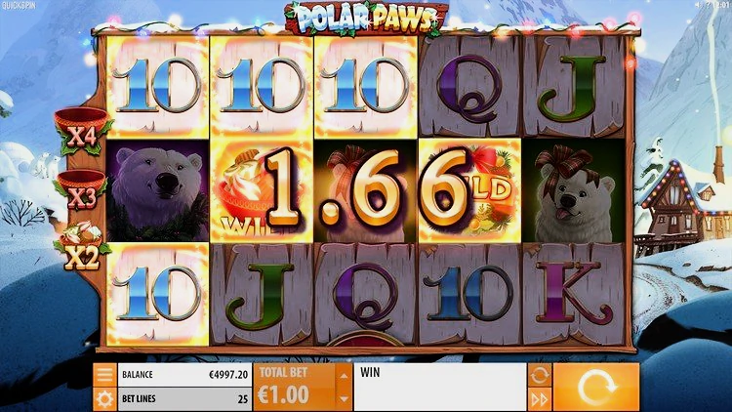Click the Win amount display box

[440, 387]
